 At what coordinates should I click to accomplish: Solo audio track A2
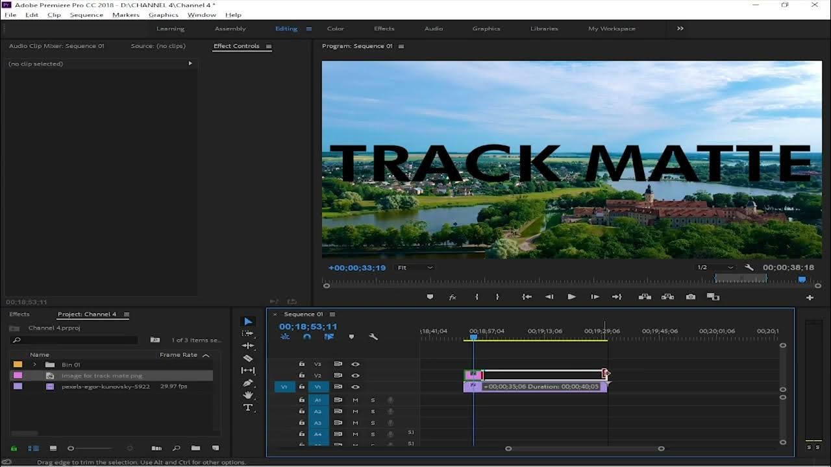tap(373, 411)
